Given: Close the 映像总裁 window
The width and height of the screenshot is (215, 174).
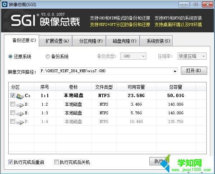Looking at the screenshot, I should (208, 5).
